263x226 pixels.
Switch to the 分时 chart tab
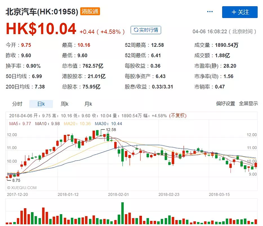click(17, 104)
